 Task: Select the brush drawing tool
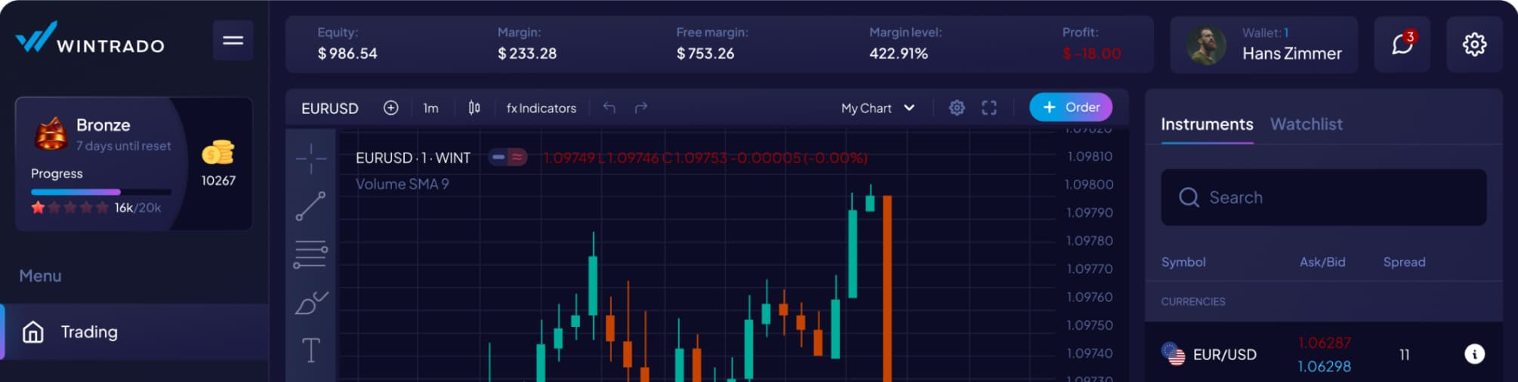(311, 303)
